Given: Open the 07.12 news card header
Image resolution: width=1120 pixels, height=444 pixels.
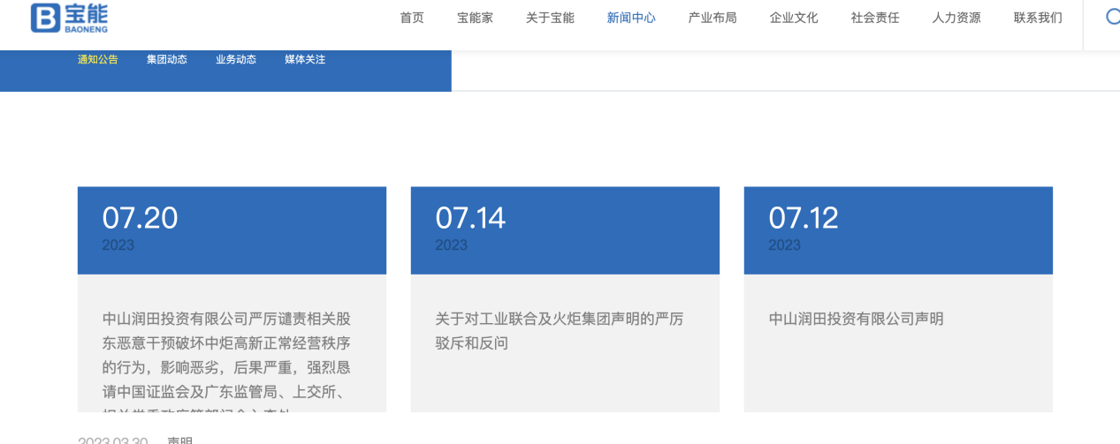Looking at the screenshot, I should [x=898, y=230].
